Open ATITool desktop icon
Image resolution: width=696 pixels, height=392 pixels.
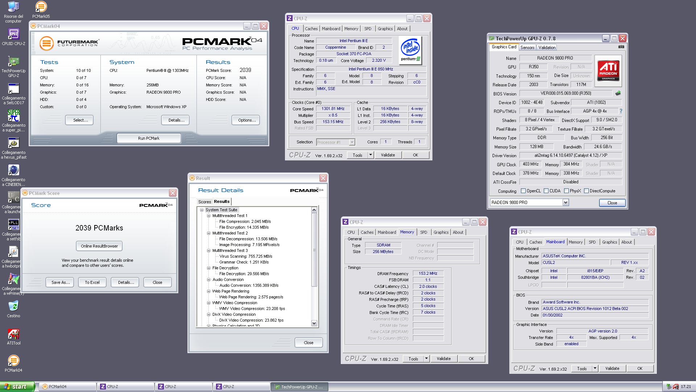tap(13, 337)
